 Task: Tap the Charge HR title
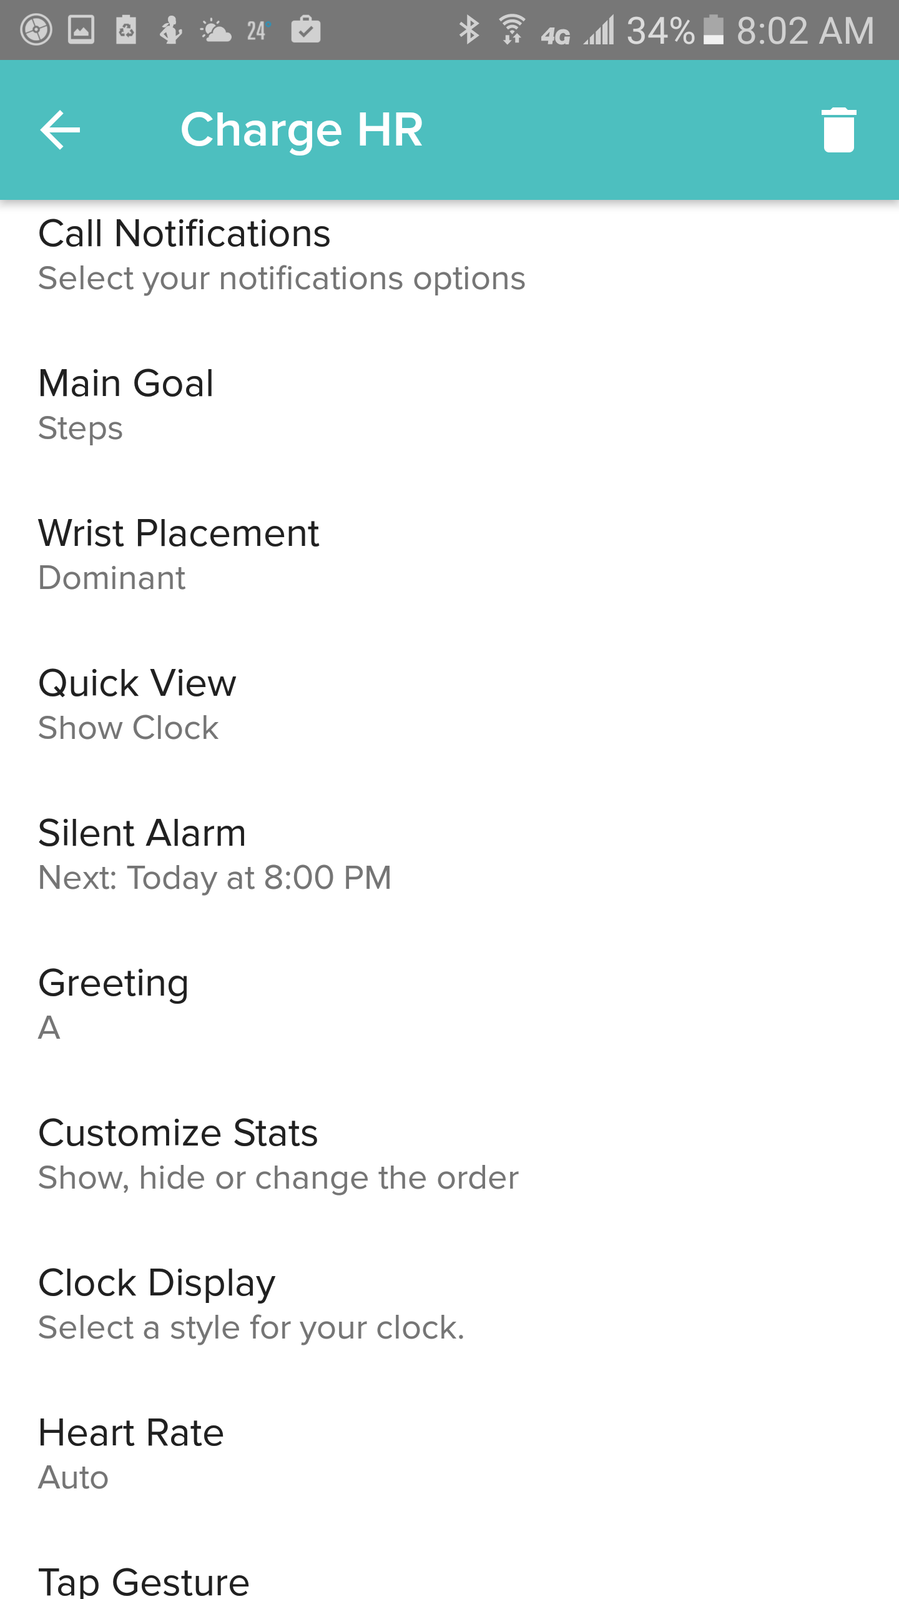pyautogui.click(x=302, y=130)
